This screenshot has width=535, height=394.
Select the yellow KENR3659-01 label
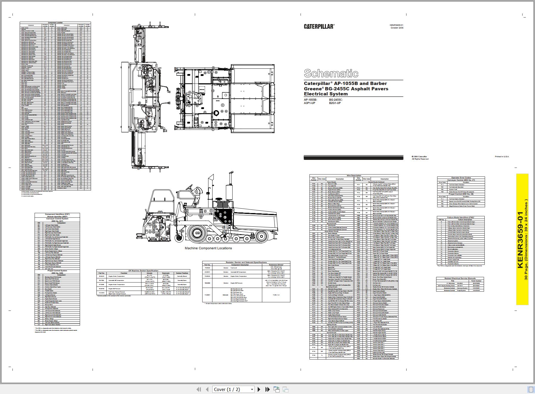[x=522, y=239]
